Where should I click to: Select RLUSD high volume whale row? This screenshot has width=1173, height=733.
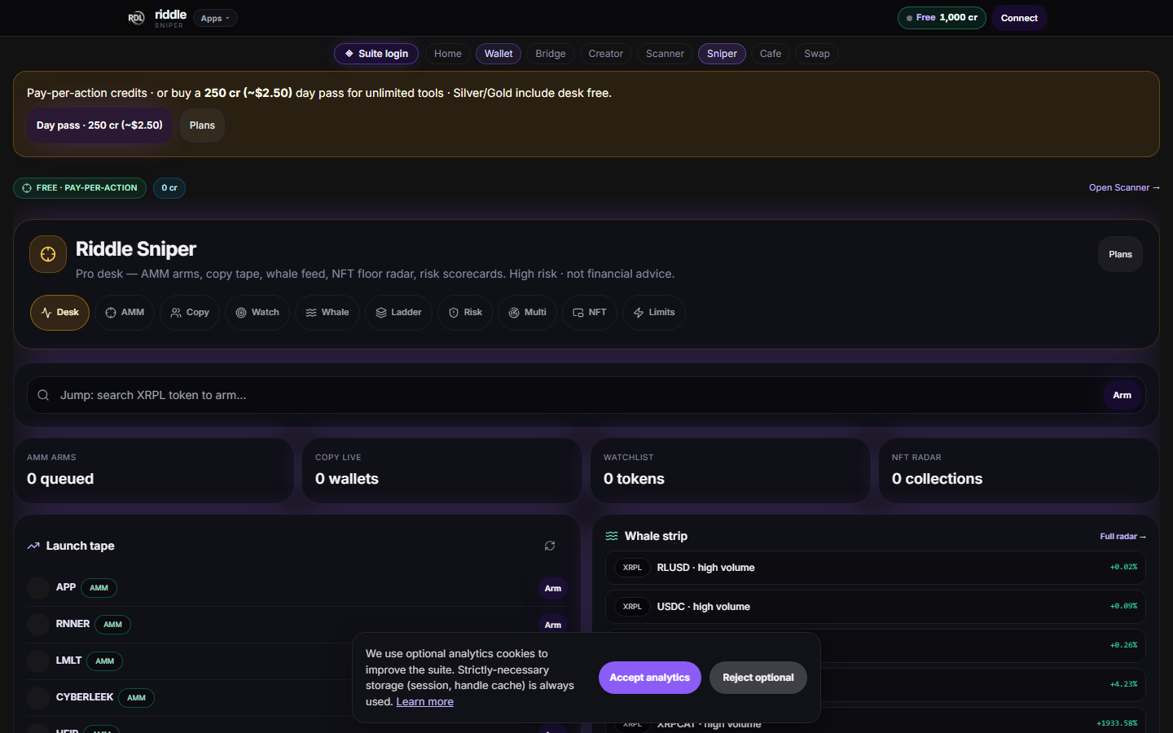click(875, 568)
